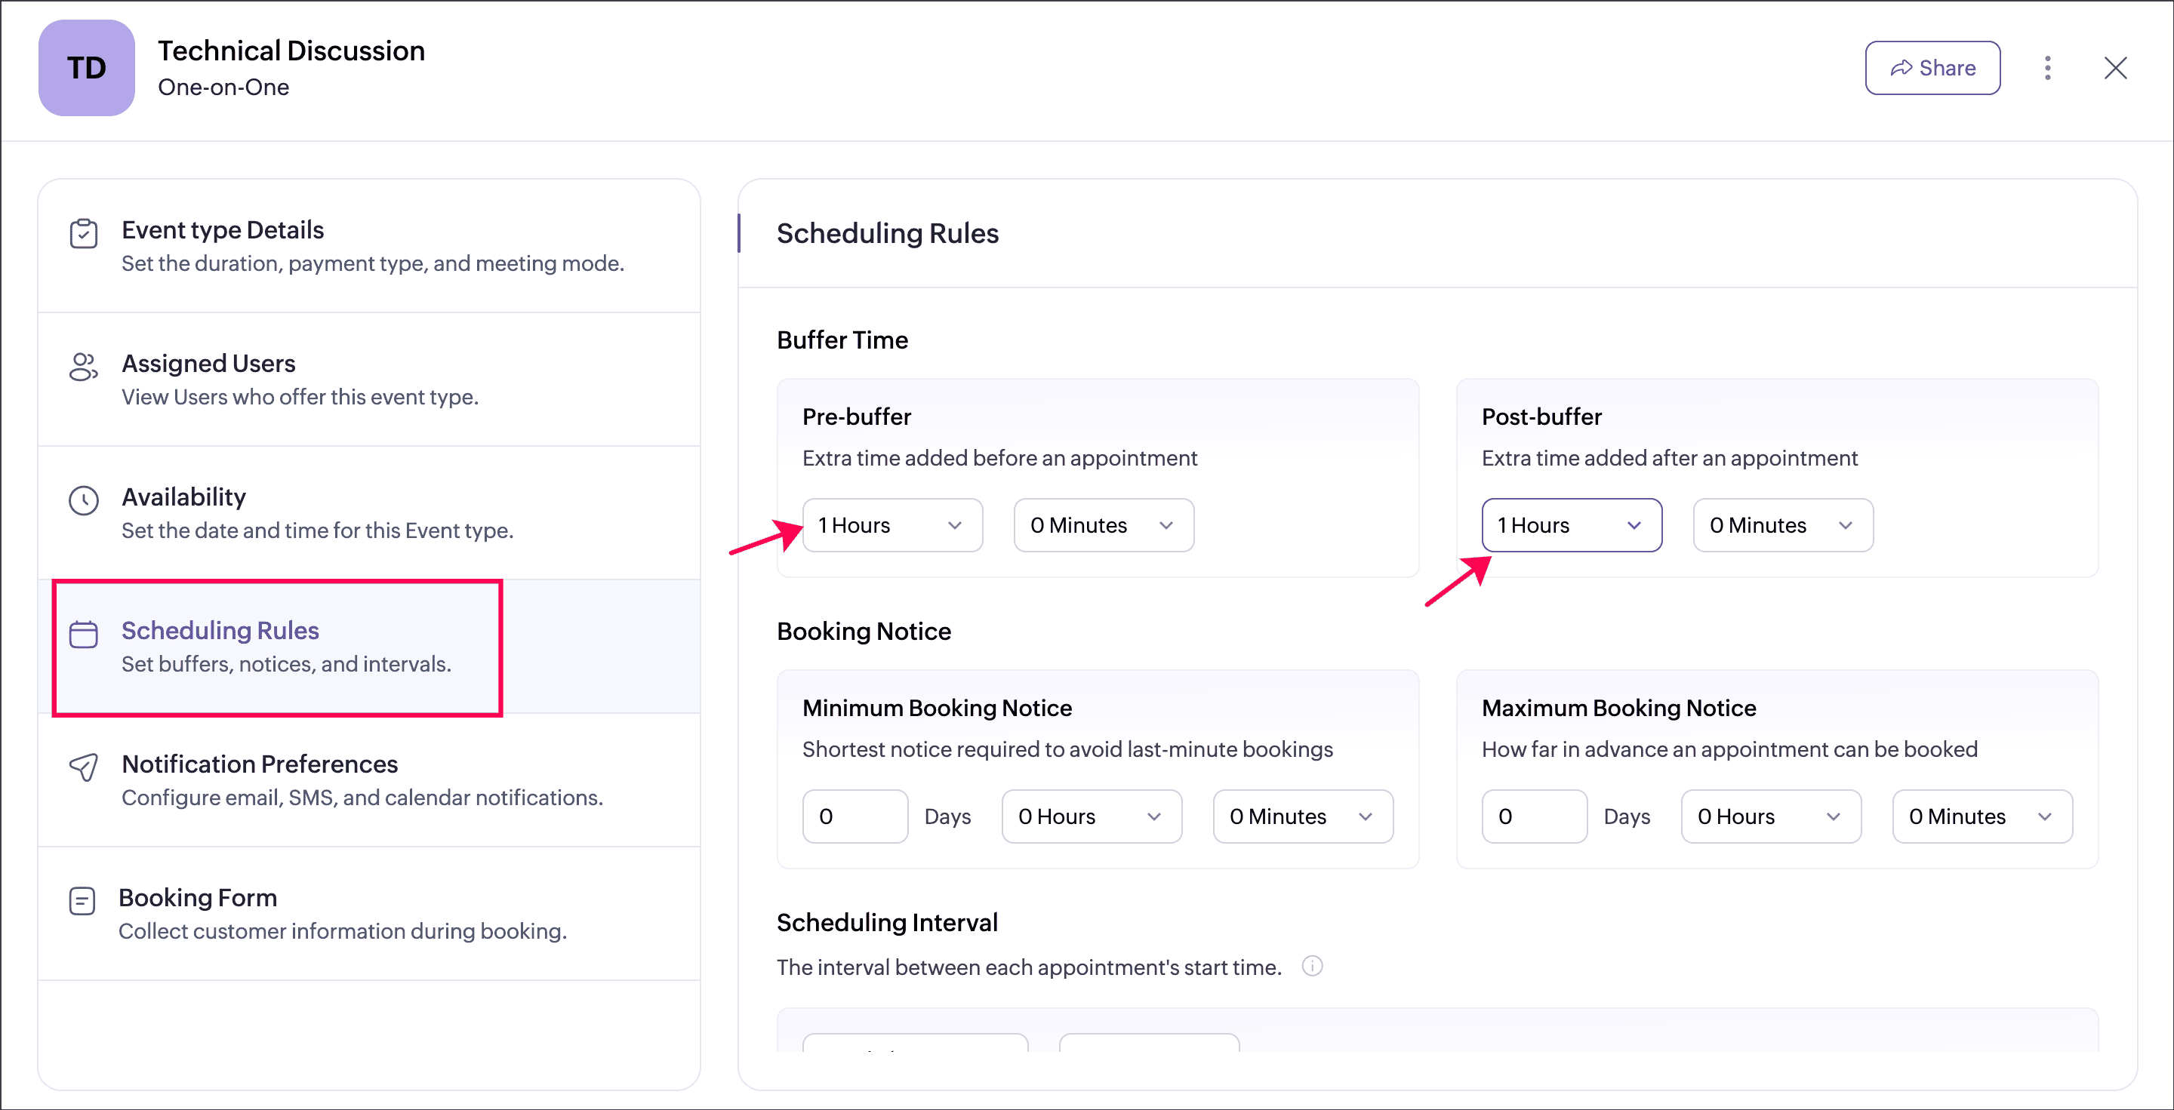Click the Pre-buffer label

(x=857, y=417)
